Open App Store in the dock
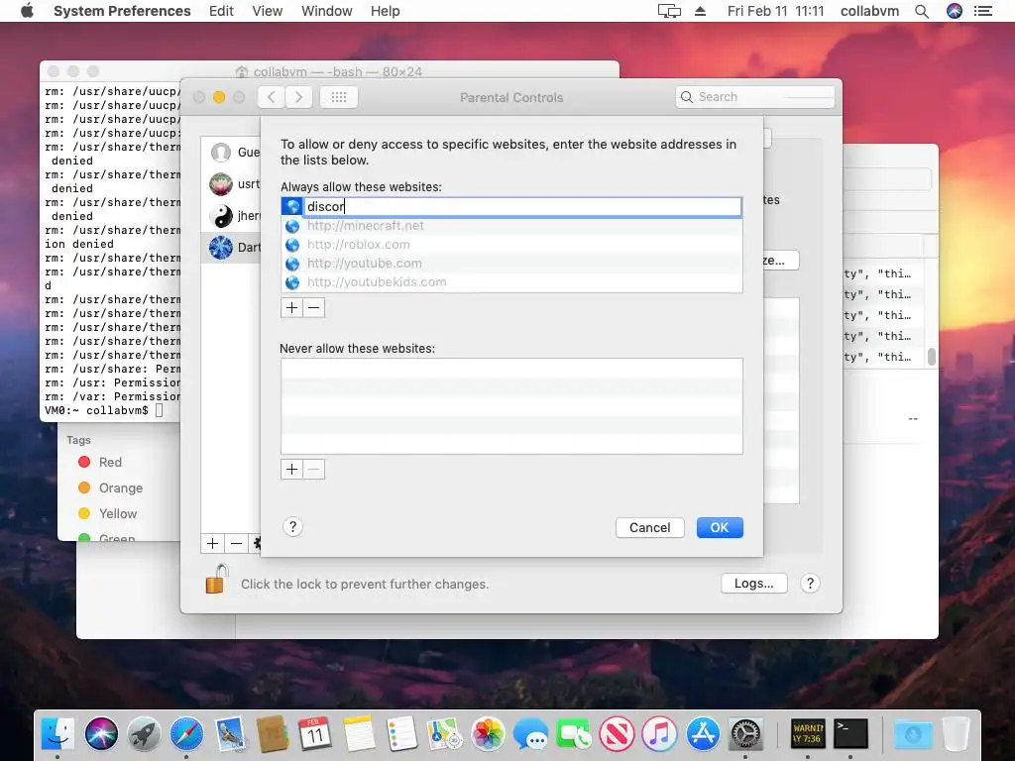 coord(703,734)
